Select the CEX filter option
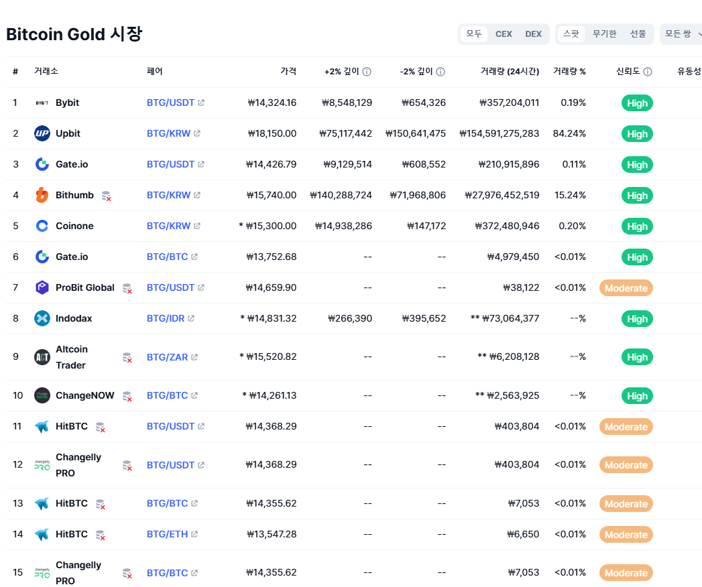 [504, 34]
